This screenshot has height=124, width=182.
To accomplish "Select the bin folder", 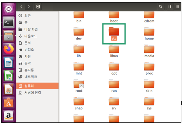I will tap(79, 17).
